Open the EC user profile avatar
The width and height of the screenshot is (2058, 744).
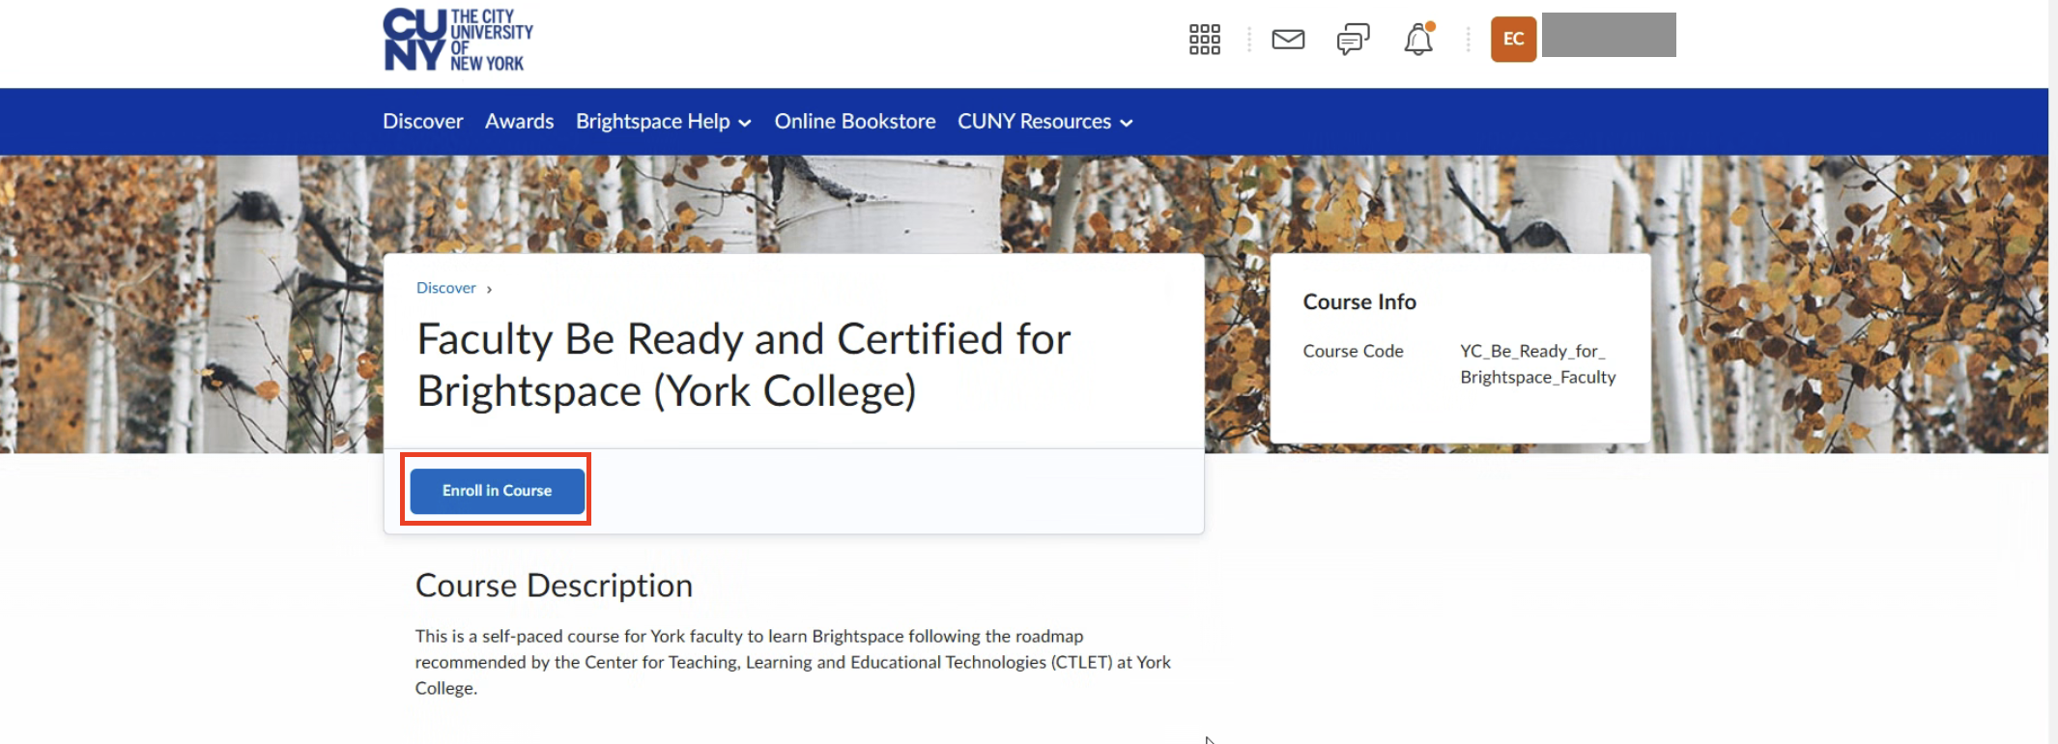(1513, 40)
